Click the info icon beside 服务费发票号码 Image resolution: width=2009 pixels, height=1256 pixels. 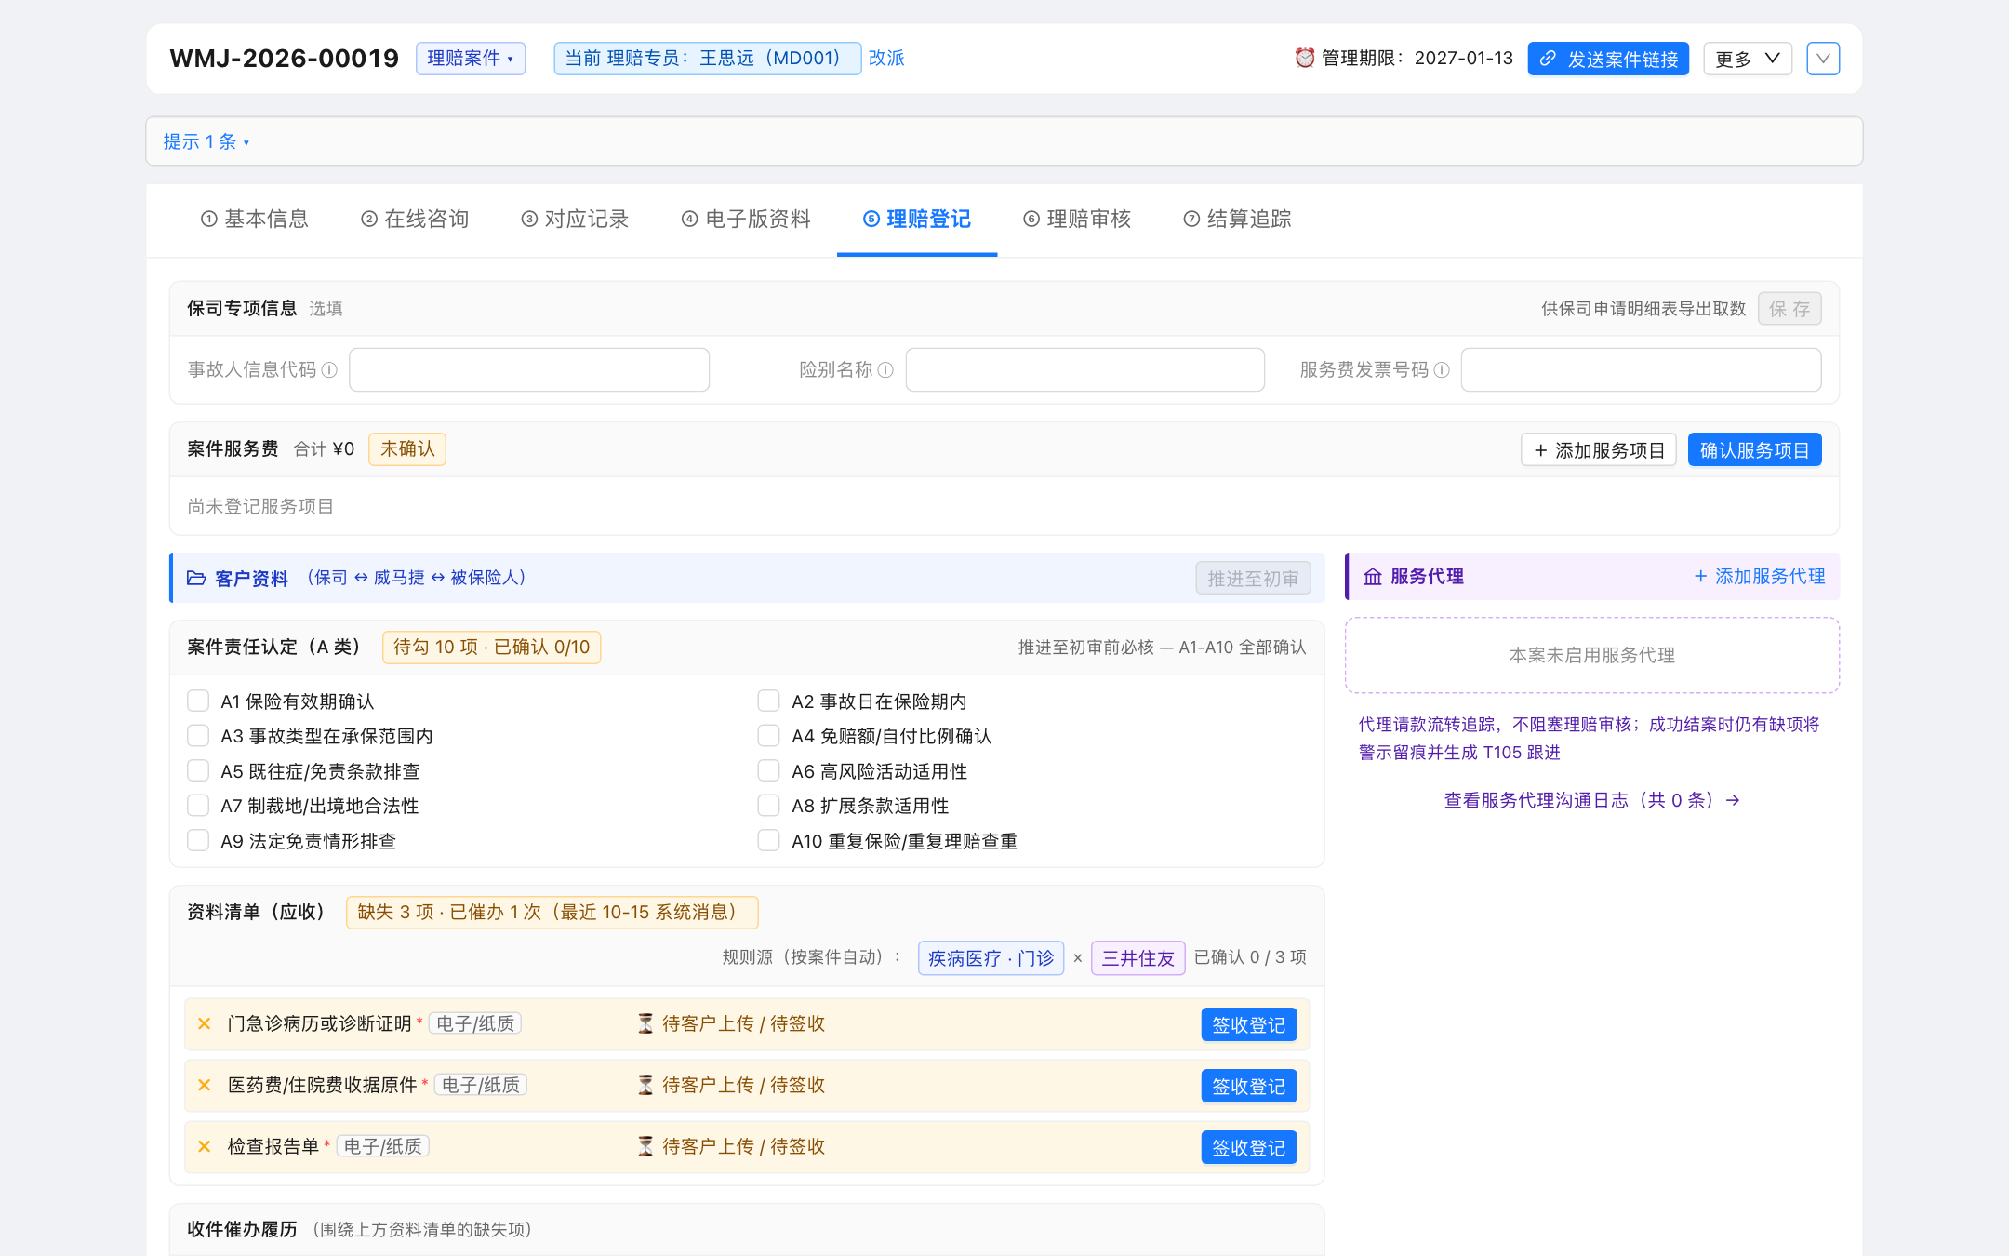pos(1442,370)
